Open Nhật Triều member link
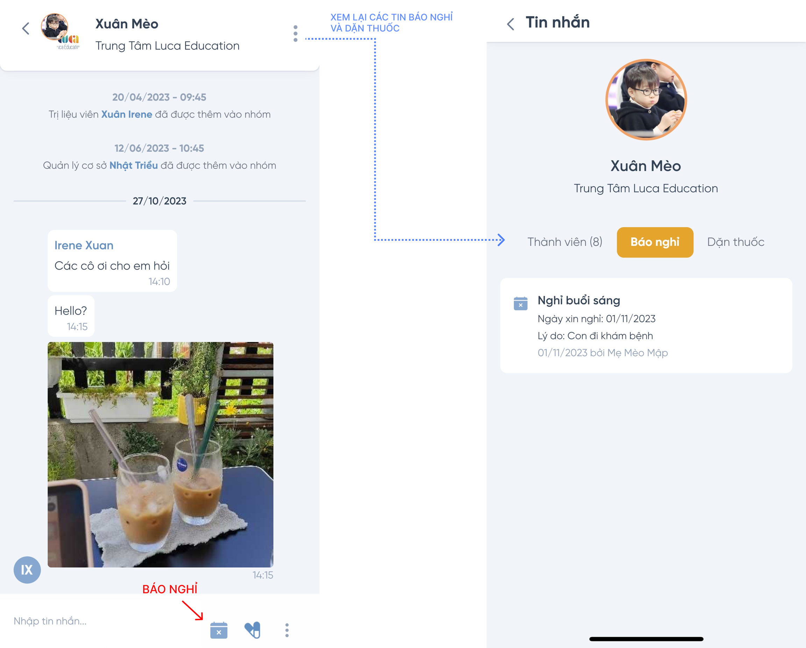806x648 pixels. (x=134, y=165)
